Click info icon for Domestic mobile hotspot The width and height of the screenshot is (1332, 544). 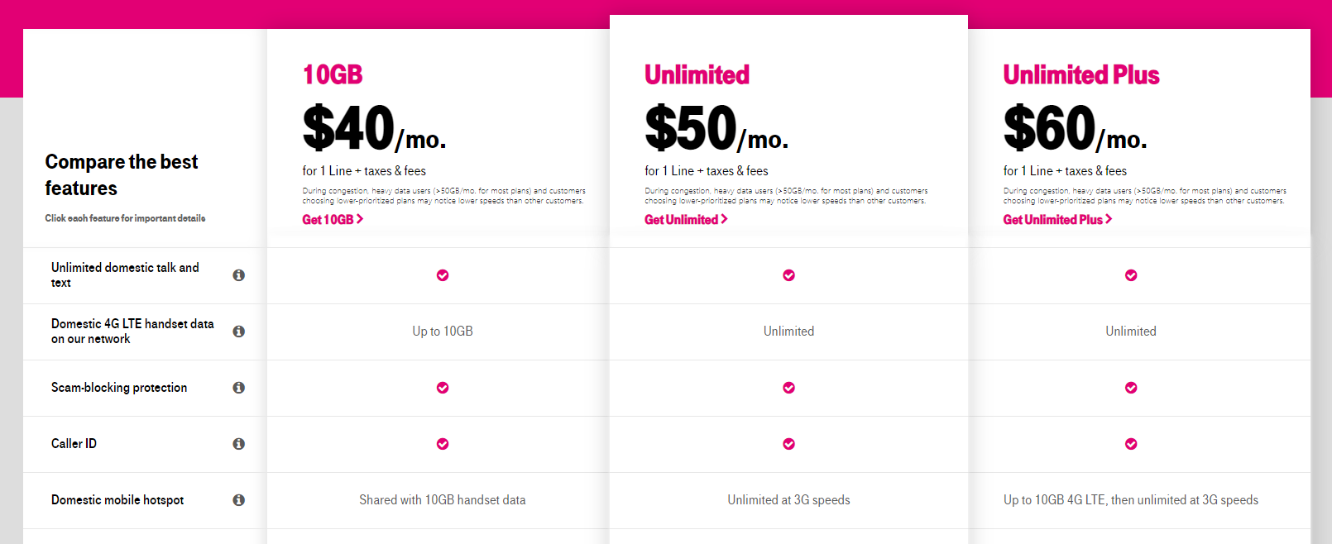click(238, 500)
